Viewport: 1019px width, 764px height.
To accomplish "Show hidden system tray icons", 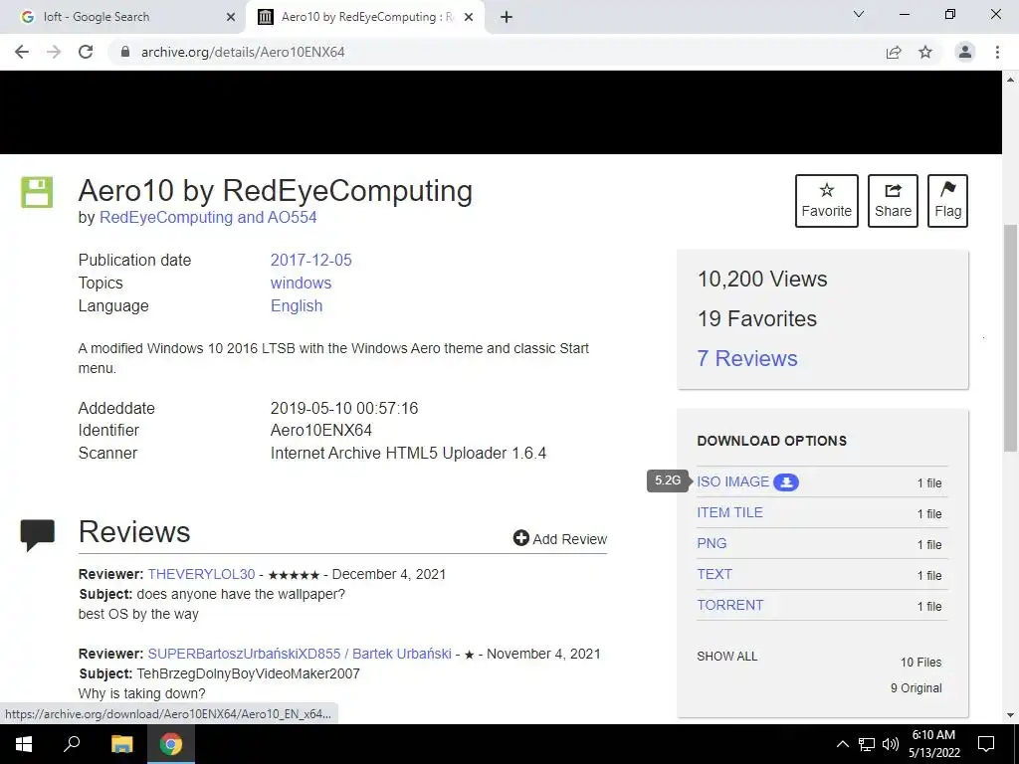I will [x=842, y=744].
